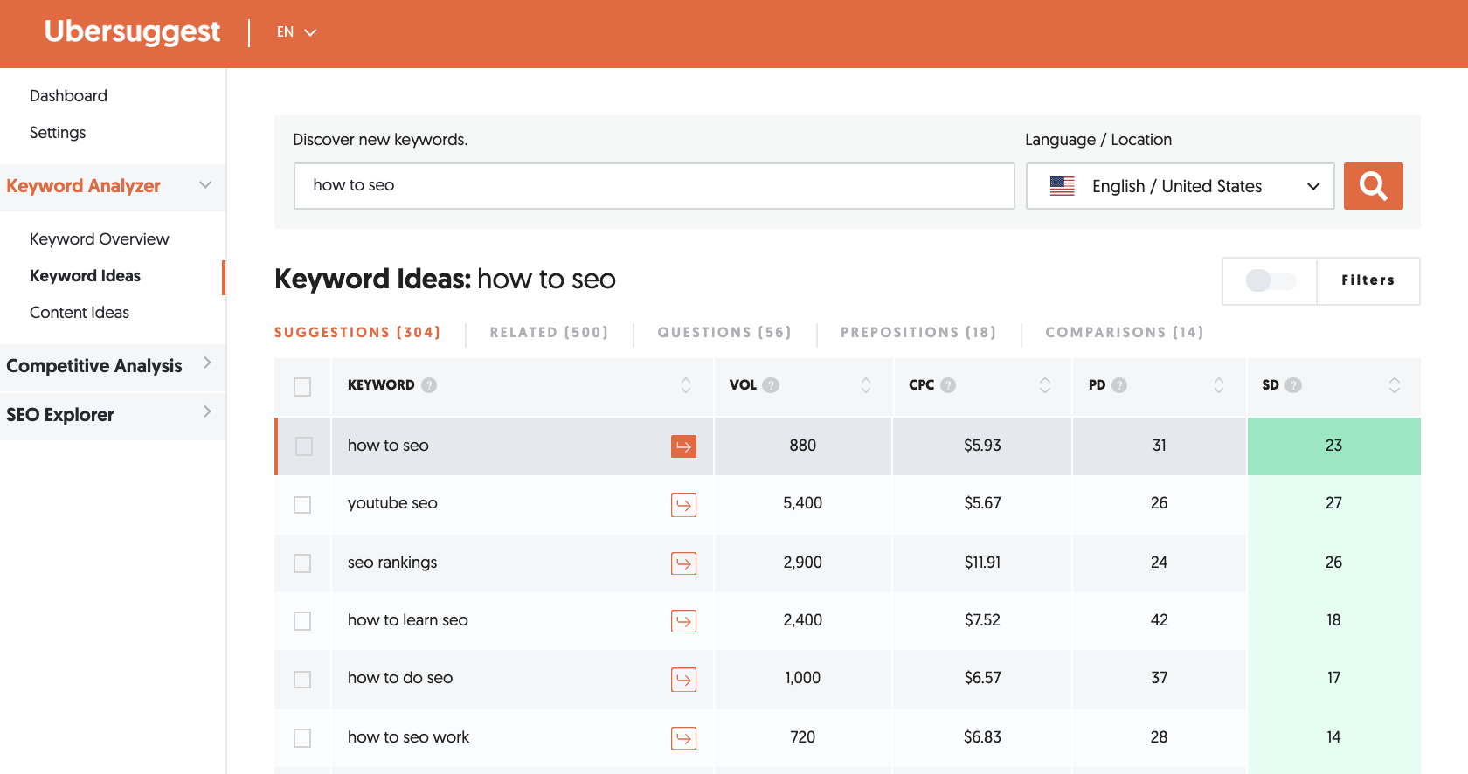The height and width of the screenshot is (774, 1468).
Task: Switch to PREPOSITIONS (18) tab
Action: [918, 333]
